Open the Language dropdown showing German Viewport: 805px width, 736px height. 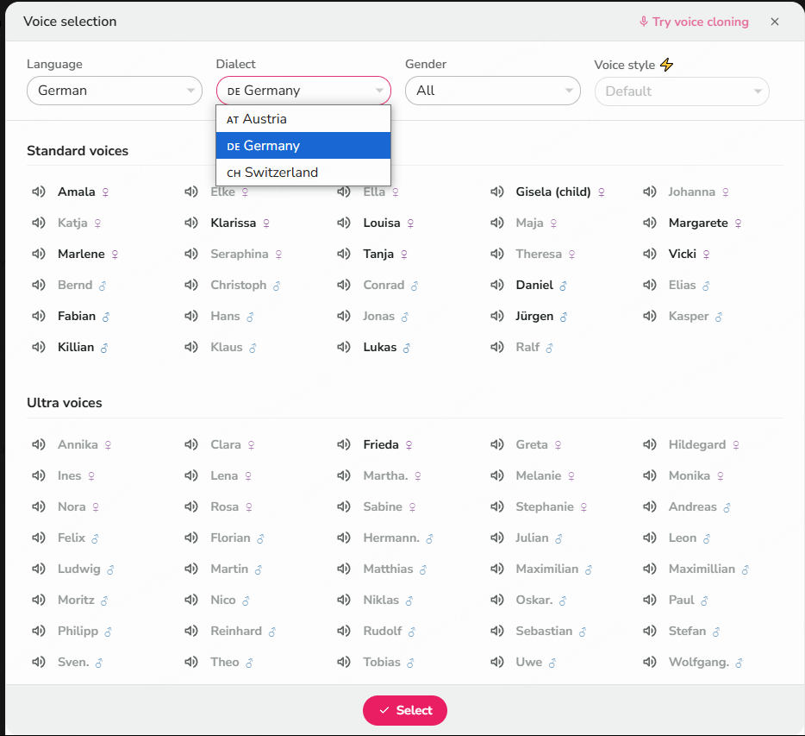click(114, 91)
